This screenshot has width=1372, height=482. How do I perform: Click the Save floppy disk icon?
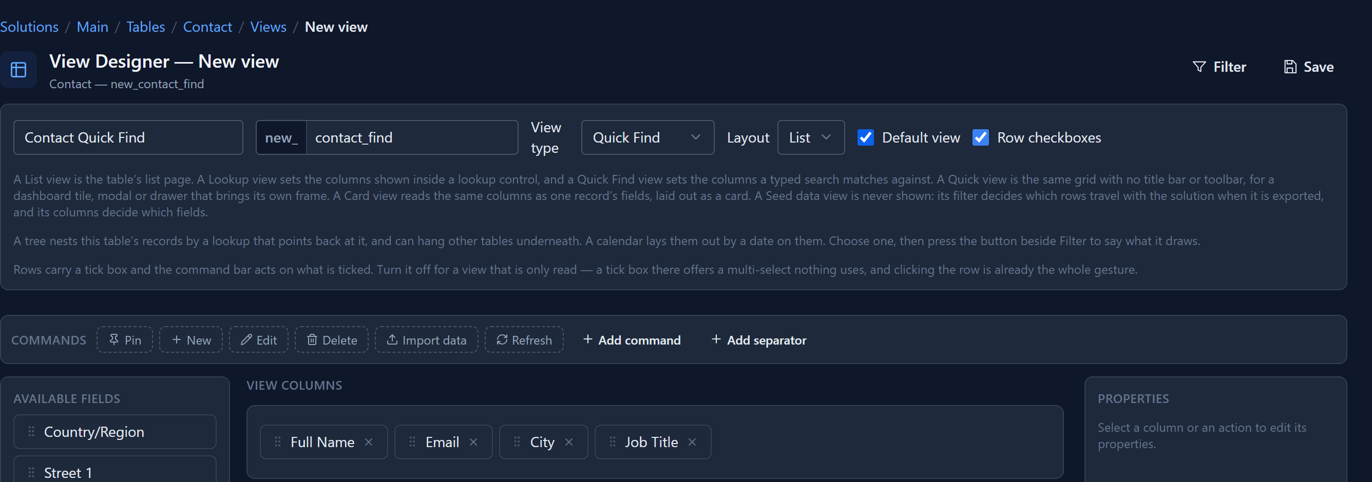tap(1290, 67)
